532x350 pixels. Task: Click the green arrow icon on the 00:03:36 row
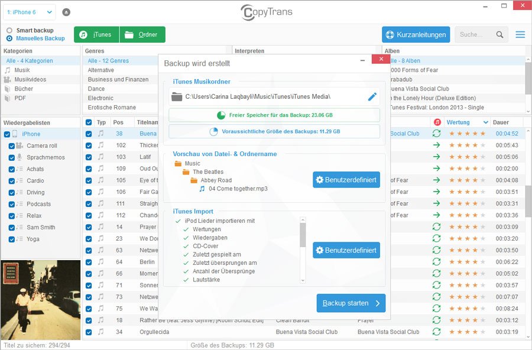pyautogui.click(x=437, y=215)
